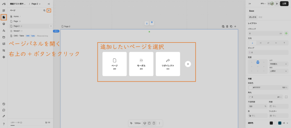Set direction to left arrow
Image resolution: width=291 pixels, height=128 pixels.
coord(276,43)
